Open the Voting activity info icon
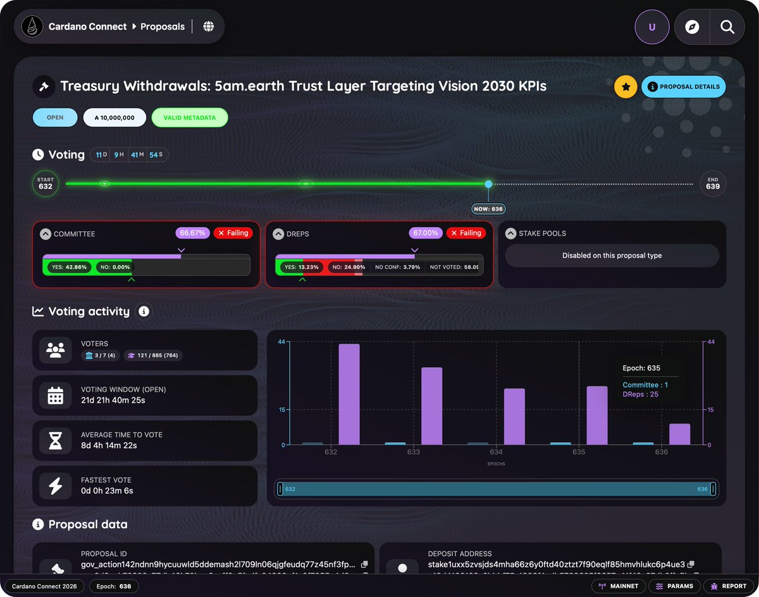Viewport: 759px width, 597px height. (144, 311)
